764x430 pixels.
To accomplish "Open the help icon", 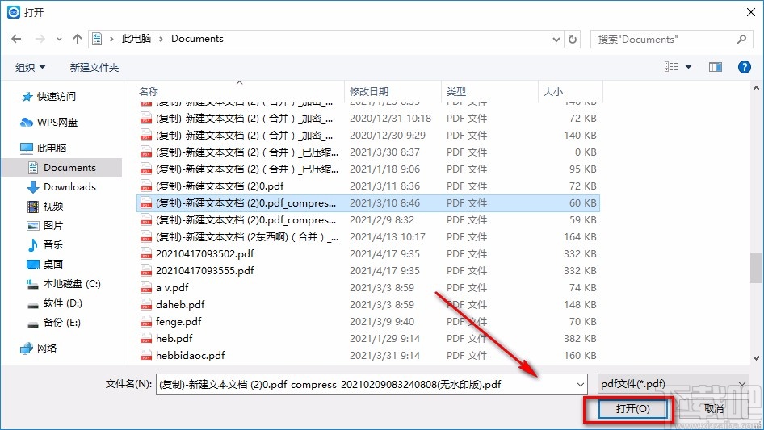I will [744, 67].
